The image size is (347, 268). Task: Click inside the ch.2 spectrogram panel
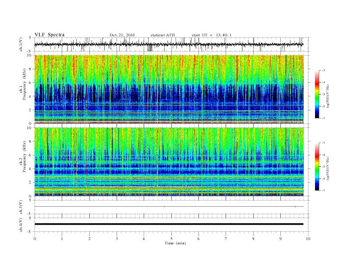169,162
